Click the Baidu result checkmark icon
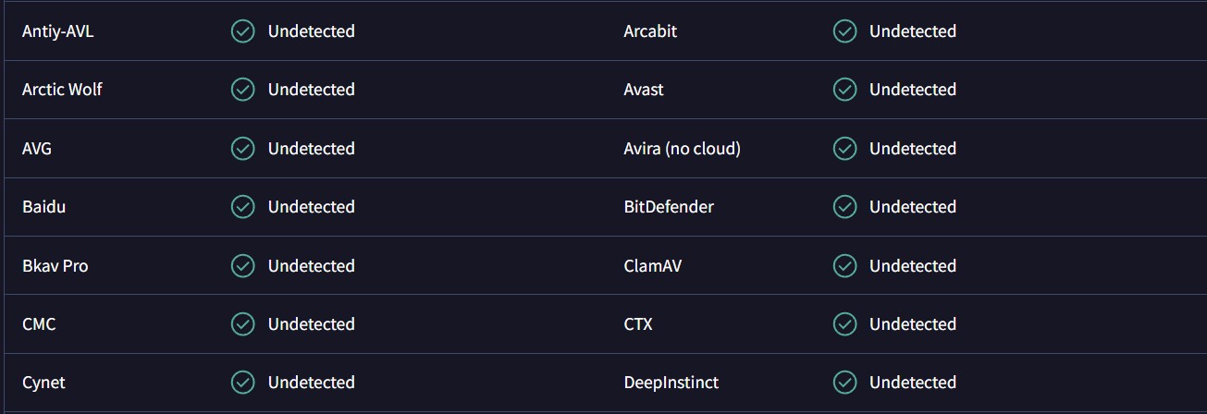 (242, 207)
